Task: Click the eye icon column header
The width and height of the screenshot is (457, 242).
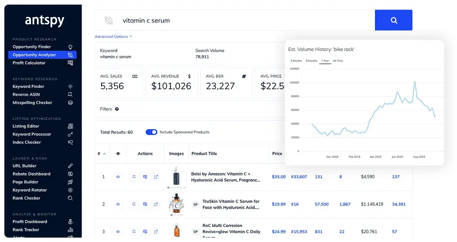Action: 118,153
